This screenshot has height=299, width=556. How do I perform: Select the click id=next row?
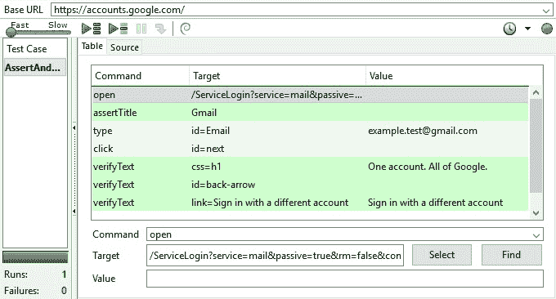click(310, 149)
